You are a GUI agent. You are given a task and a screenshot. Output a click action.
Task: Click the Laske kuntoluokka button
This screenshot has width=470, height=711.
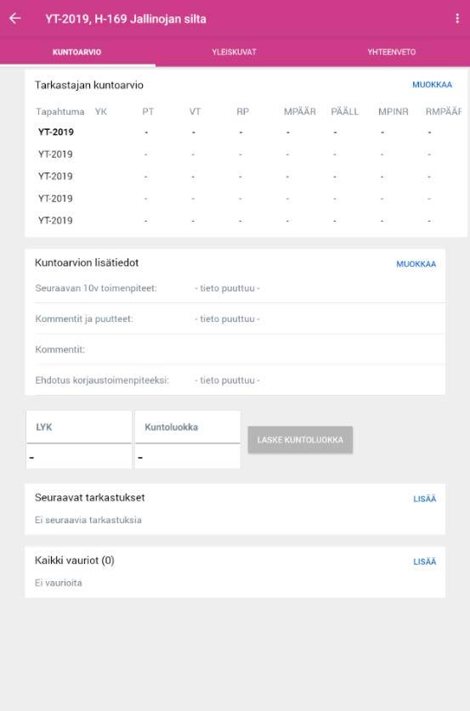point(300,439)
